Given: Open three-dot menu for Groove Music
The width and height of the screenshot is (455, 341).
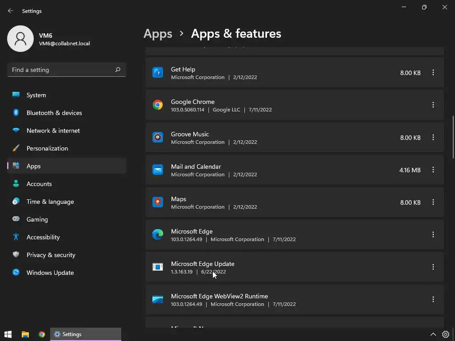Looking at the screenshot, I should click(x=433, y=137).
